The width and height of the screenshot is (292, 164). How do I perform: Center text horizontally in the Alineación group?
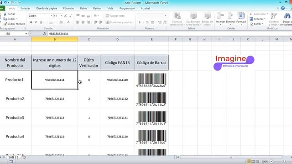click(x=83, y=22)
